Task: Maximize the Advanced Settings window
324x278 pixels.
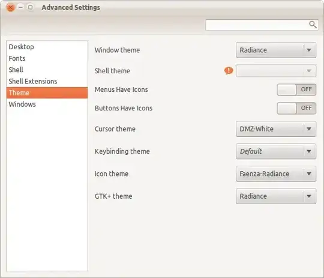Action: coord(31,7)
